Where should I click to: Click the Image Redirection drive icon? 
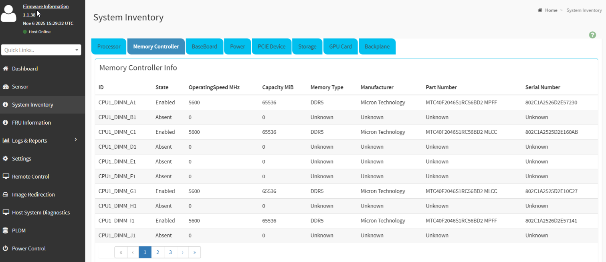6,195
